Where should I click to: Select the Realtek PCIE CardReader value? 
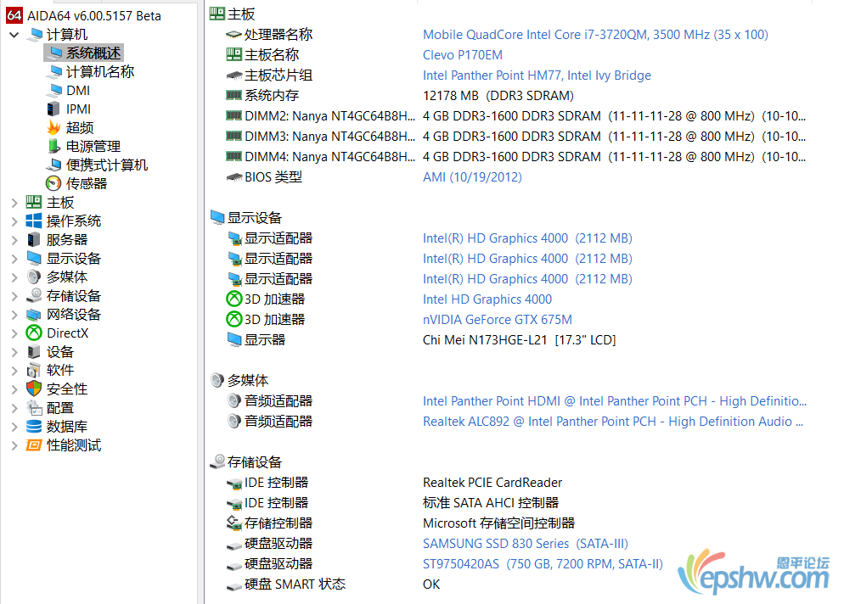[492, 483]
